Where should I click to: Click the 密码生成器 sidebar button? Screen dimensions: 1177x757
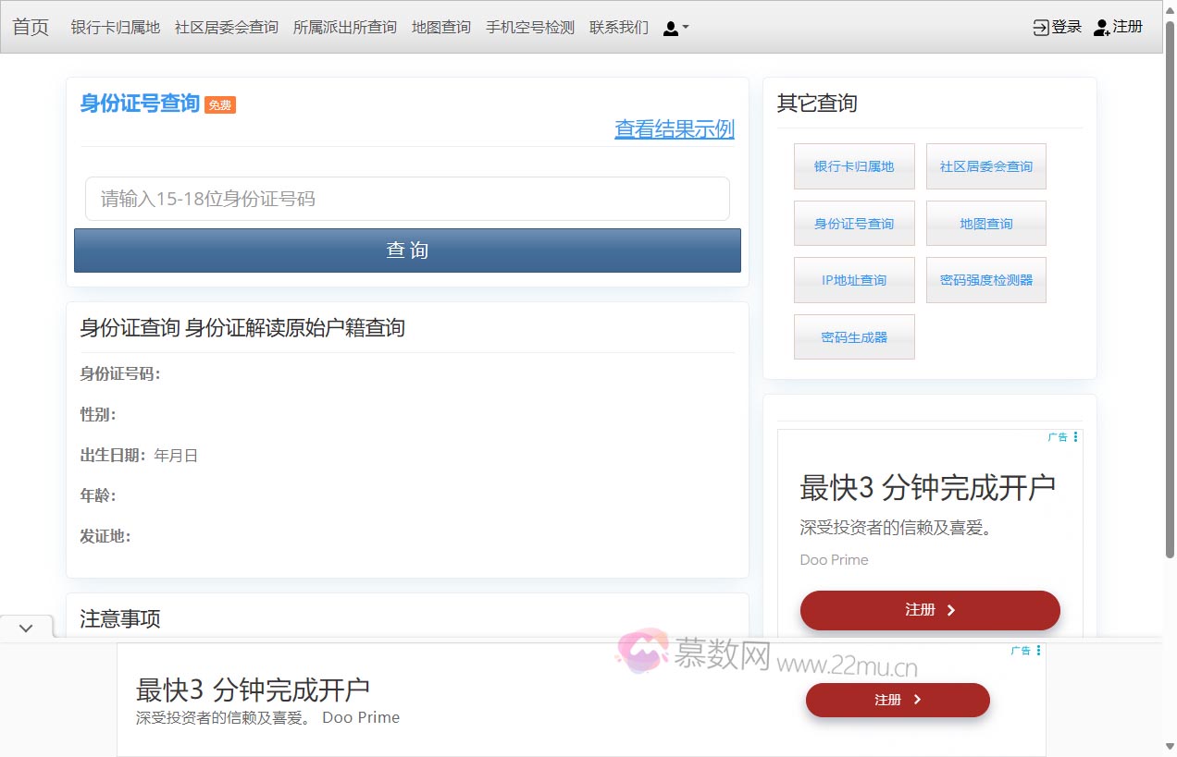tap(854, 337)
